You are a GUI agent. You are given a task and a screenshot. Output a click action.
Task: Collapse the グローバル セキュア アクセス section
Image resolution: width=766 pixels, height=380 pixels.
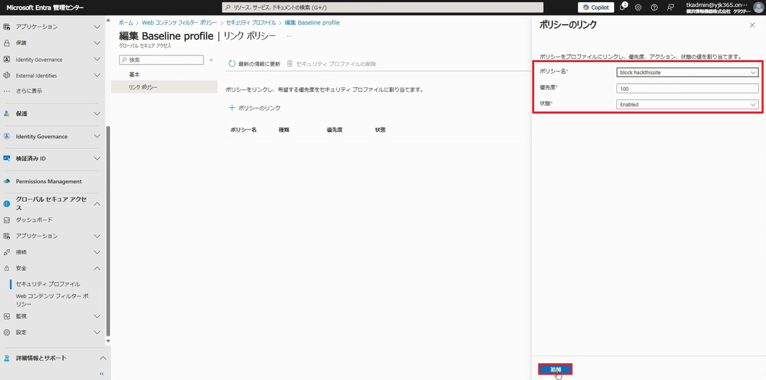coord(97,204)
